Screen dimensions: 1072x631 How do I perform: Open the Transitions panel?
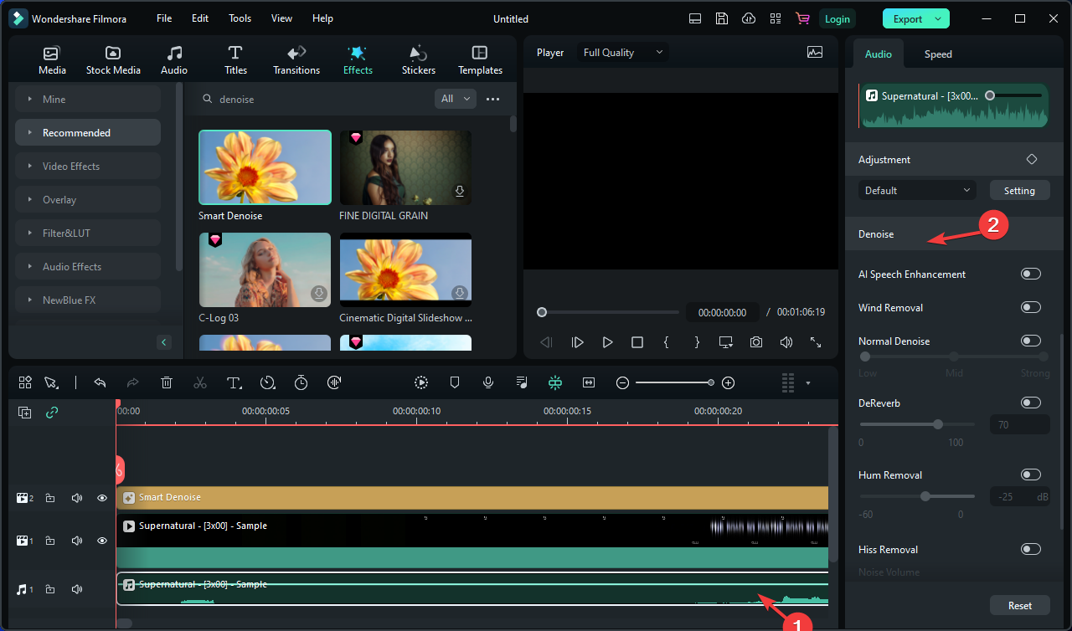coord(296,60)
